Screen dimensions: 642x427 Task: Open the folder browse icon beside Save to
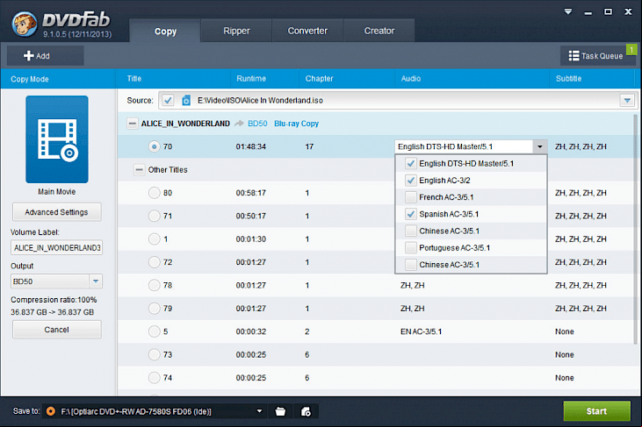point(280,411)
